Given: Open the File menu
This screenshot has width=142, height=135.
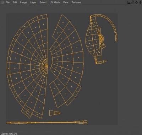Looking at the screenshot, I should tap(7, 2).
